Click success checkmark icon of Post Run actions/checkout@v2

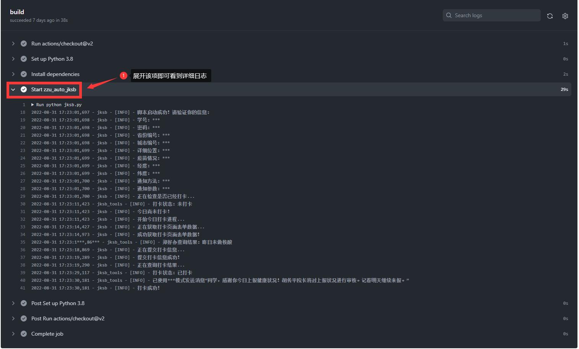(24, 318)
